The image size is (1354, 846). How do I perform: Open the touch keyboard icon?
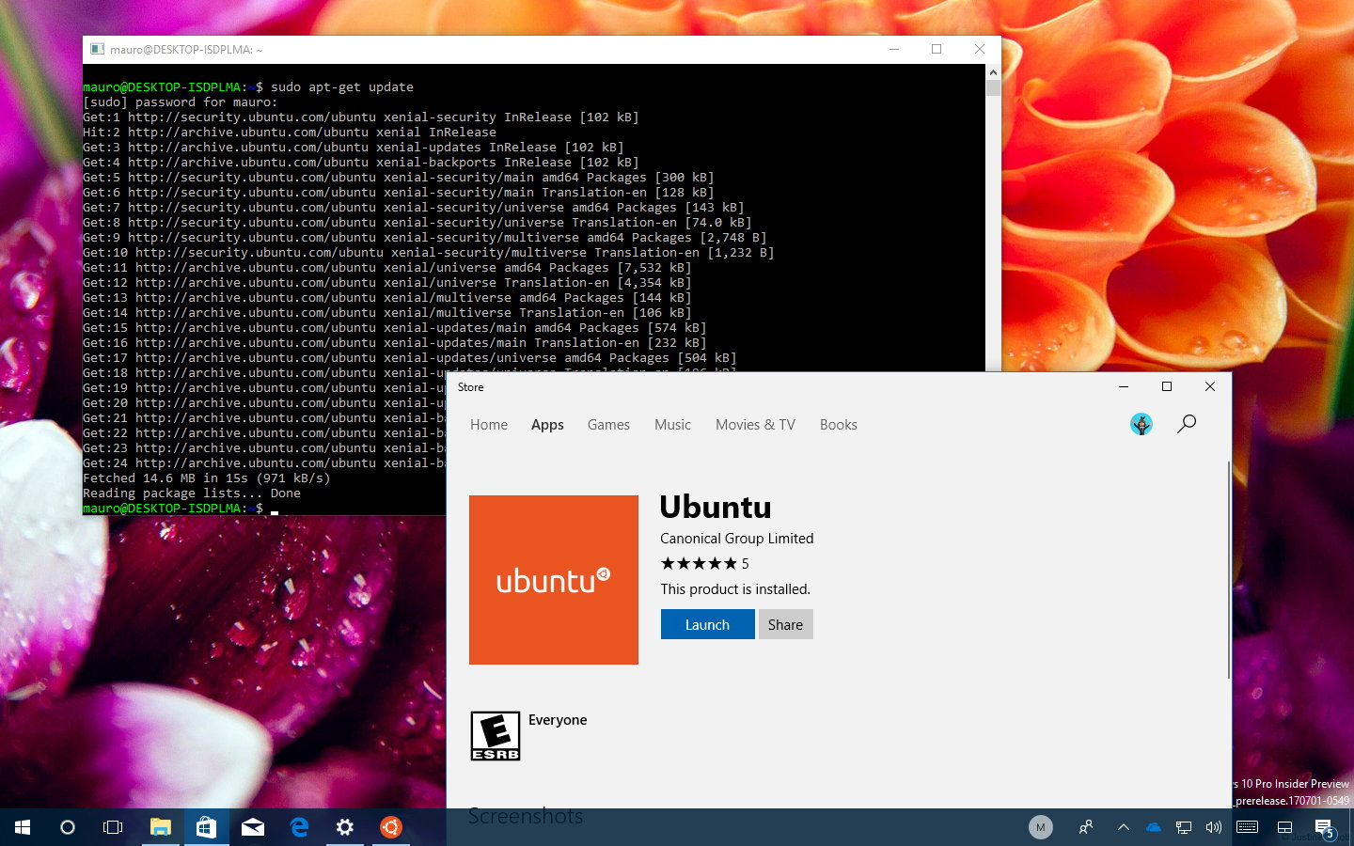pyautogui.click(x=1248, y=827)
